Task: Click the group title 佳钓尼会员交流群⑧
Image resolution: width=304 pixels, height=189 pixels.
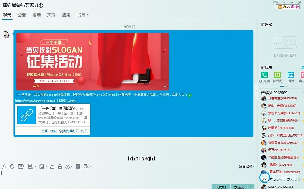Action: pyautogui.click(x=23, y=5)
